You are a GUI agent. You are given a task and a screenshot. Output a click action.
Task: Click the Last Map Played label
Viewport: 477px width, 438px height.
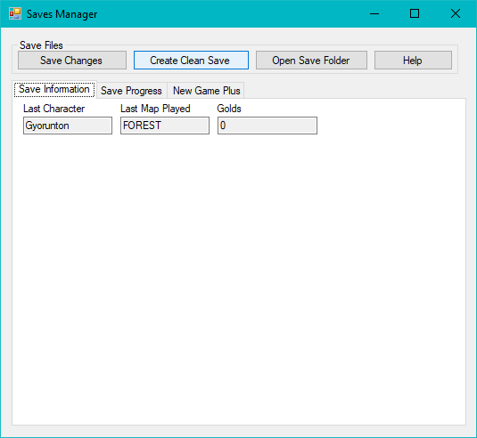point(155,109)
